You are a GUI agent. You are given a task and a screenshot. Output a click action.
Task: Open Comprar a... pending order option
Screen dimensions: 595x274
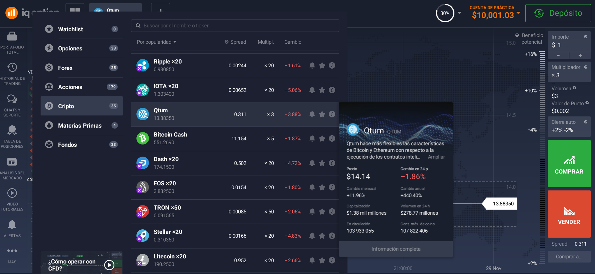tap(569, 257)
